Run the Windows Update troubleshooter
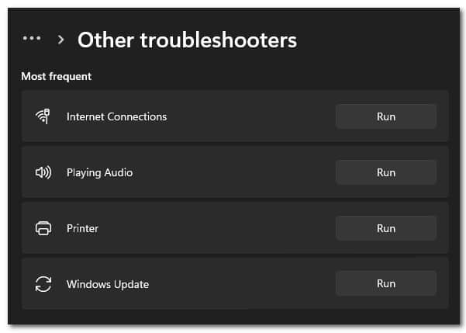The image size is (466, 333). tap(386, 283)
